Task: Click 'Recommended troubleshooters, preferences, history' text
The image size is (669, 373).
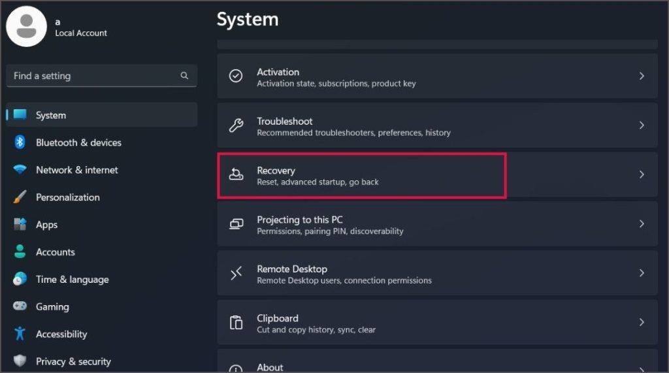Action: pos(353,133)
